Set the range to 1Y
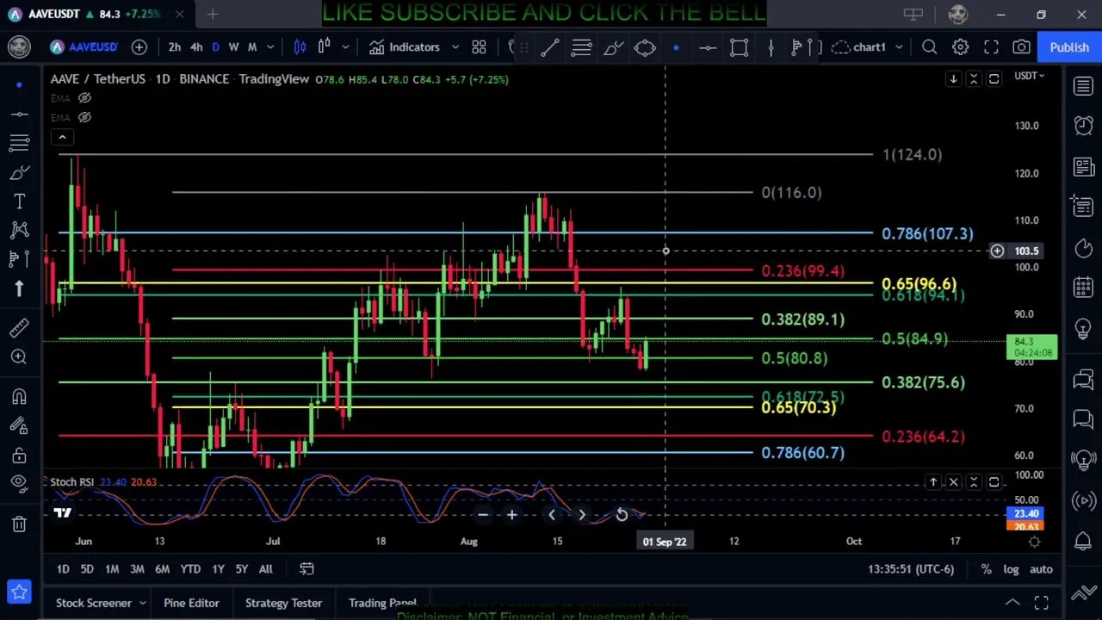This screenshot has height=620, width=1102. 218,568
